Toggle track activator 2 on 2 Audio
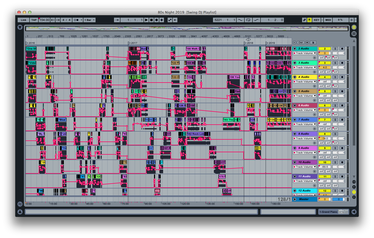Screen dimensions: 374x238 325,49
